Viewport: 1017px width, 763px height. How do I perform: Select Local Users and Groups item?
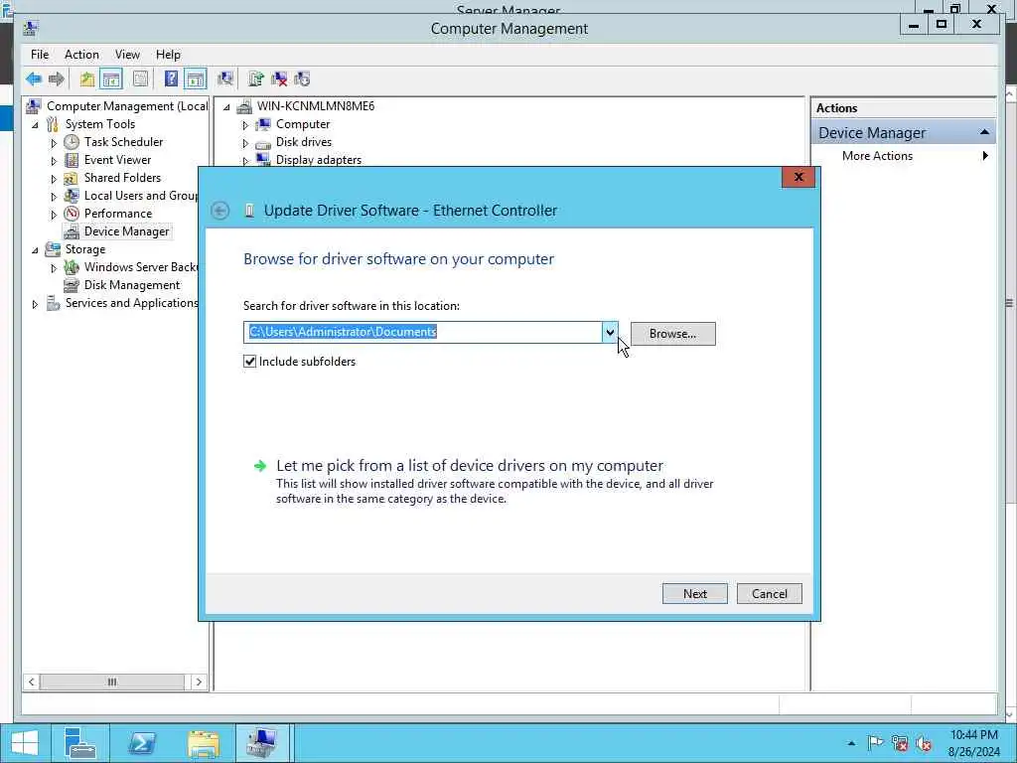(x=141, y=196)
